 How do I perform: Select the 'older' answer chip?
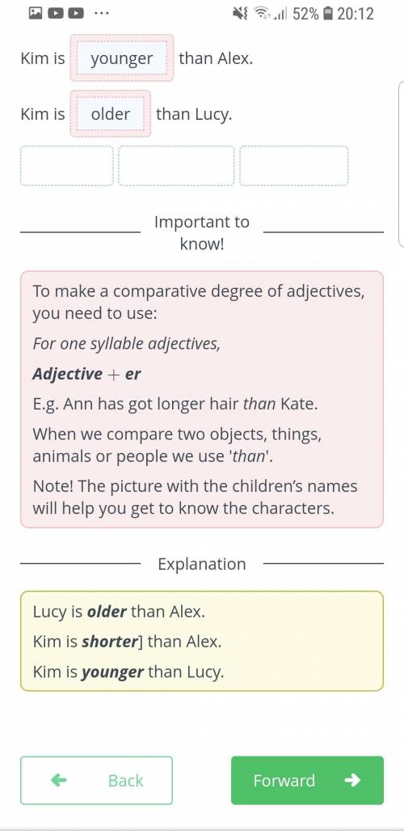pyautogui.click(x=111, y=114)
